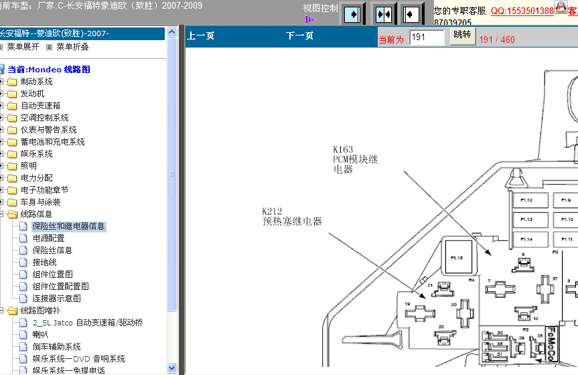This screenshot has width=578, height=375.
Task: Open the 组件位置配置图 page
Action: pyautogui.click(x=60, y=287)
